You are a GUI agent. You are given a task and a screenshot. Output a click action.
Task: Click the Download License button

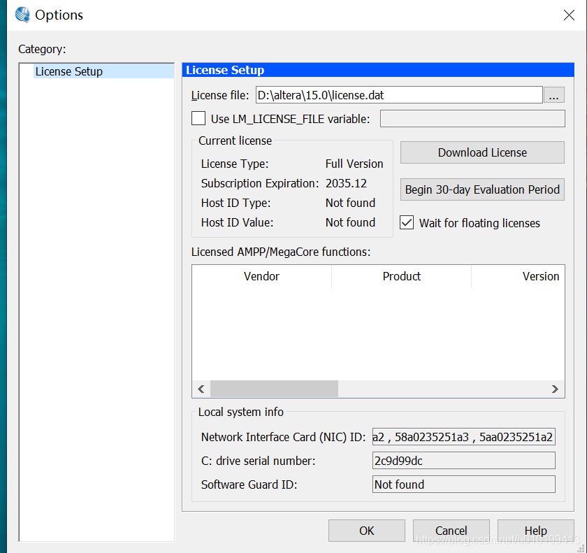click(x=482, y=152)
